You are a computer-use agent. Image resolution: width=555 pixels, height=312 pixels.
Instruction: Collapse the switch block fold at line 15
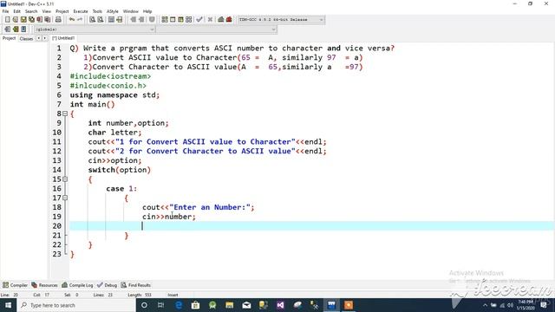click(65, 179)
